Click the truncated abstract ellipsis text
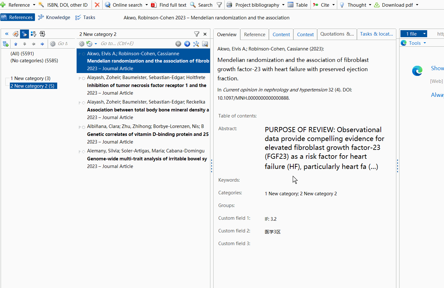Image resolution: width=444 pixels, height=288 pixels. [373, 166]
